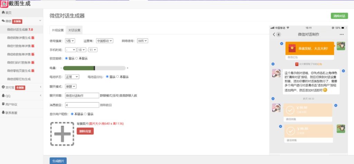Select 不显示 for 显示用户昵称

click(72, 114)
